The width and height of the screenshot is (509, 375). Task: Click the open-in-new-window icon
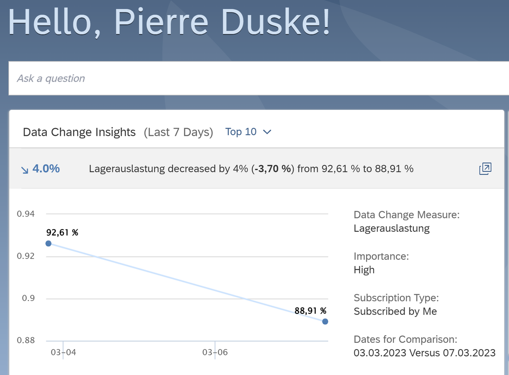[x=485, y=169]
